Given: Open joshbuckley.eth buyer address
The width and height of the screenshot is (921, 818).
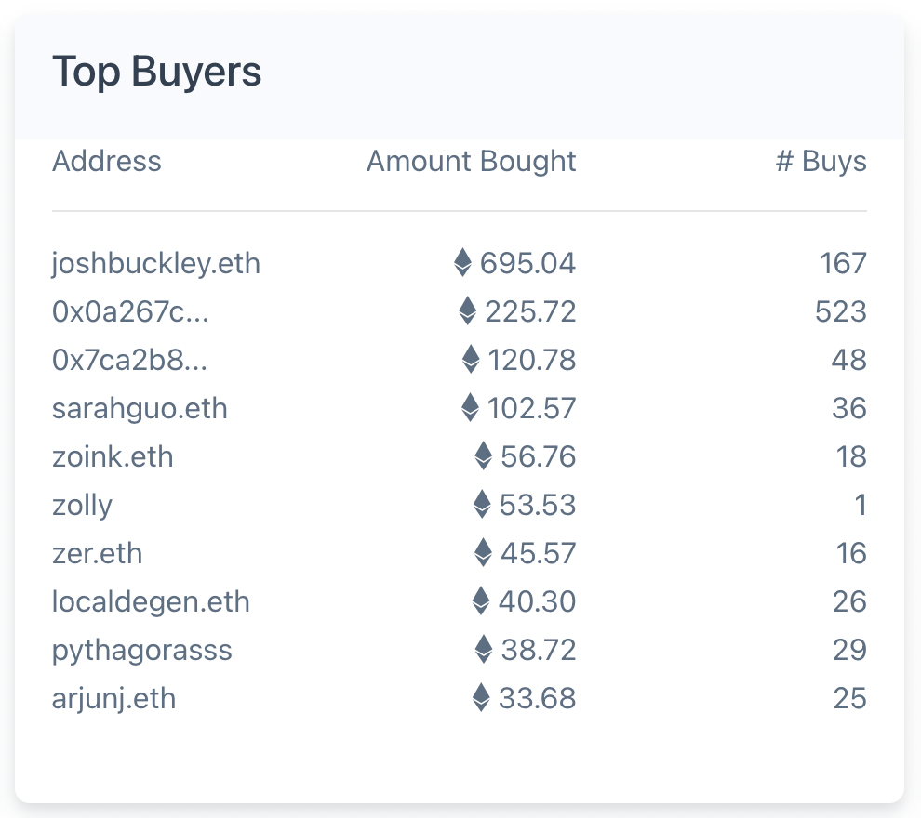Looking at the screenshot, I should (x=155, y=263).
